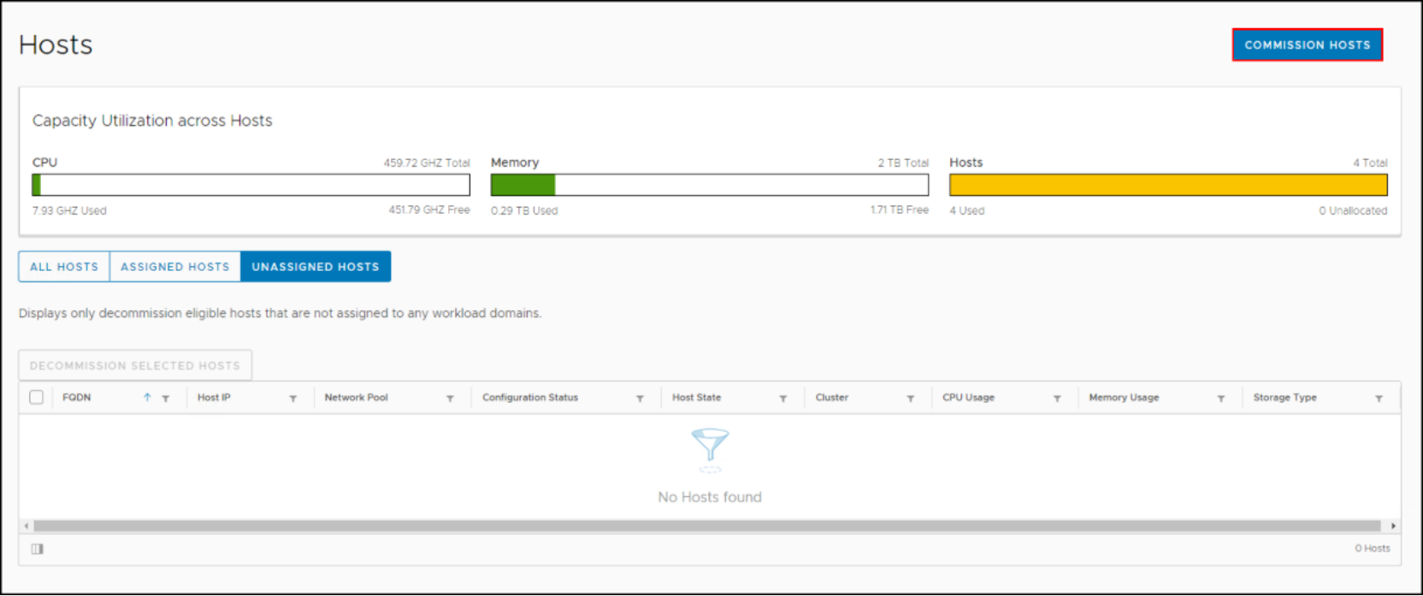Click the Storage Type column header
Viewport: 1423px width, 596px height.
pos(1285,398)
